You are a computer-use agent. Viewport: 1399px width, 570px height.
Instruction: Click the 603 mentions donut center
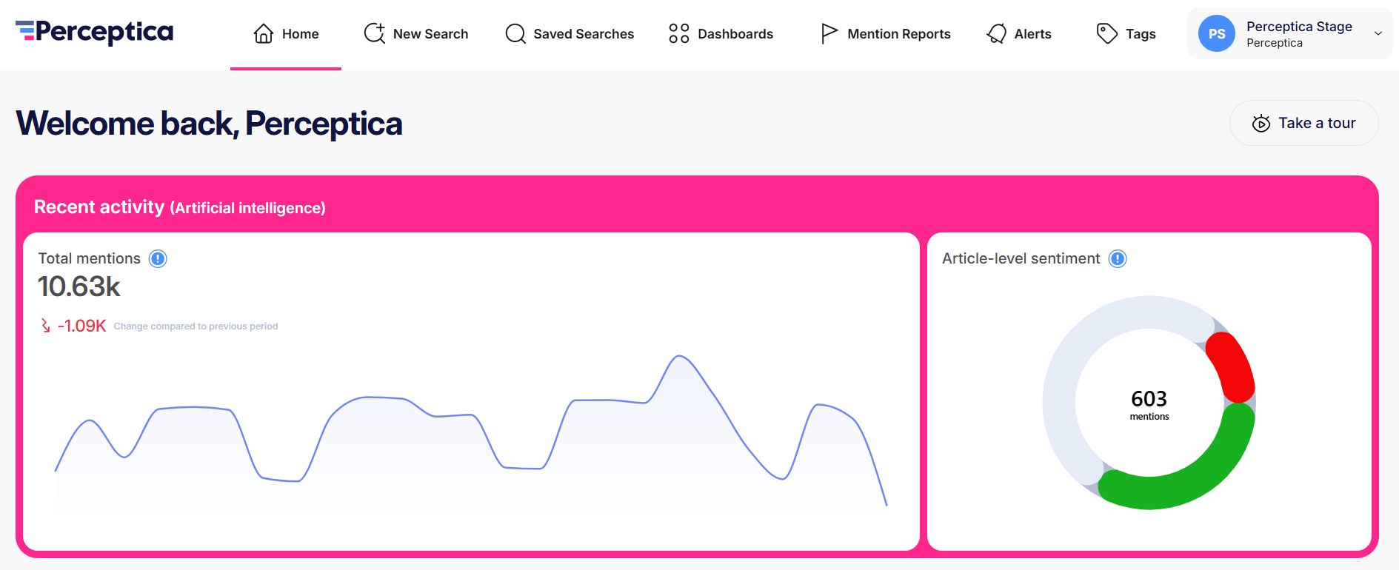pyautogui.click(x=1149, y=403)
